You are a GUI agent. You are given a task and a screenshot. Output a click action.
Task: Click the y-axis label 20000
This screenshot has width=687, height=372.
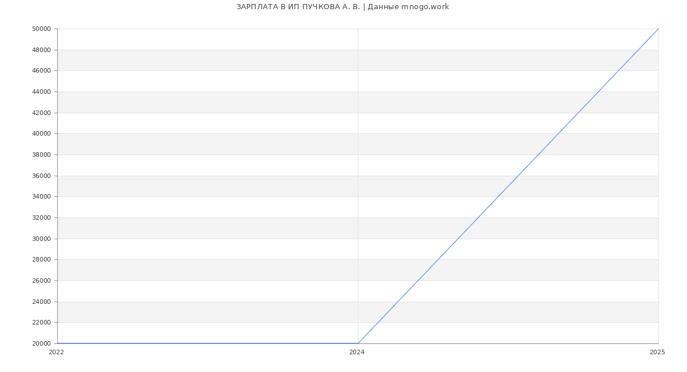41,344
